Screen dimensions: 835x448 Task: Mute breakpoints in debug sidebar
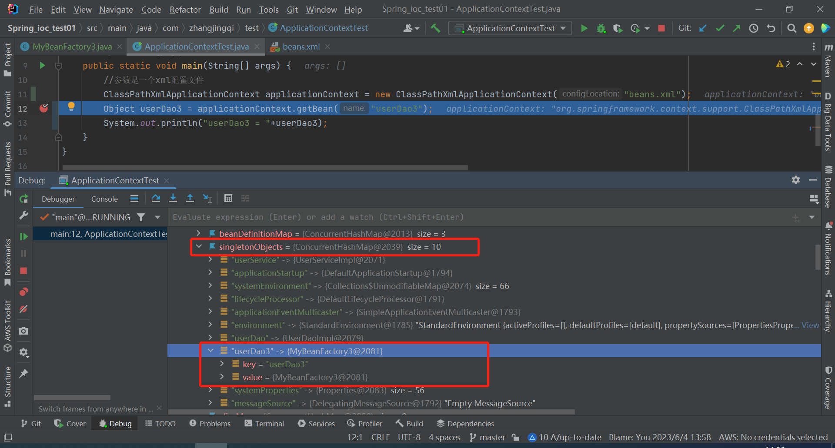click(23, 309)
